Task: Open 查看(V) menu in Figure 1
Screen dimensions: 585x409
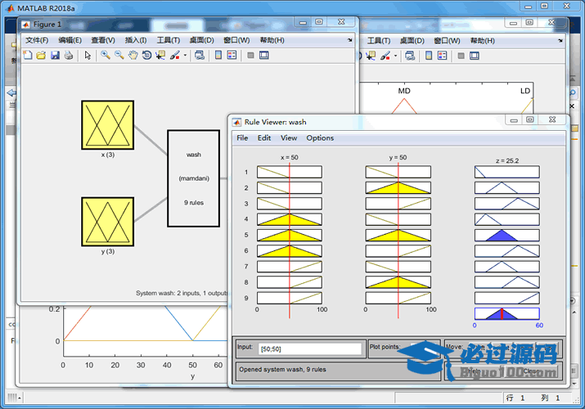Action: [x=103, y=40]
